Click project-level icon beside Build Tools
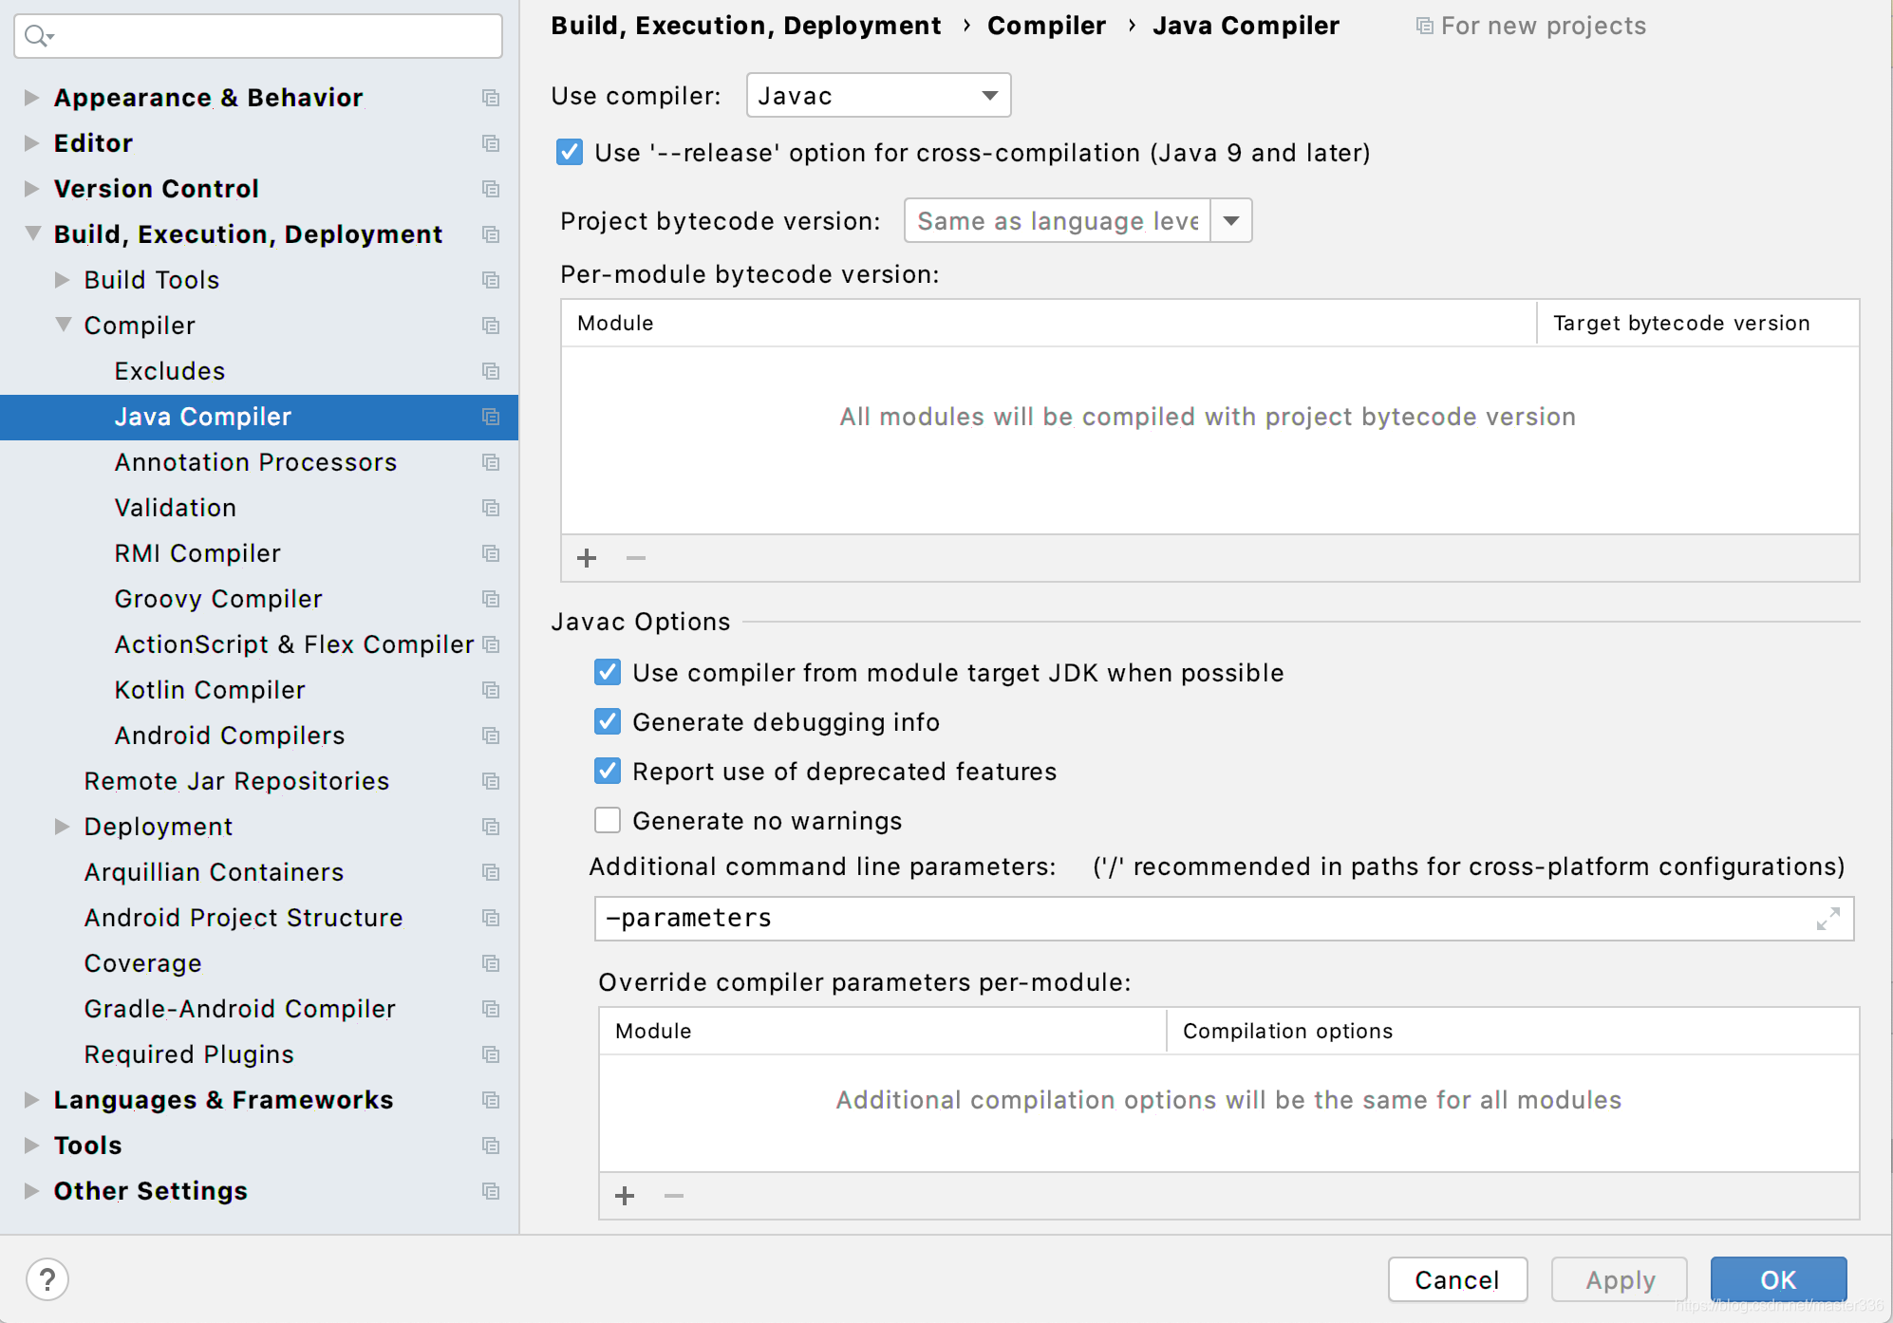 (491, 280)
